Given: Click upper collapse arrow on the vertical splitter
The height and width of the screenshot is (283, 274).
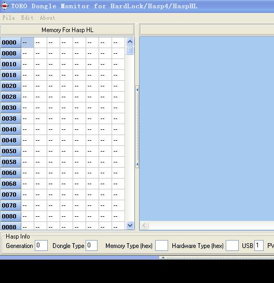Looking at the screenshot, I should 137,90.
